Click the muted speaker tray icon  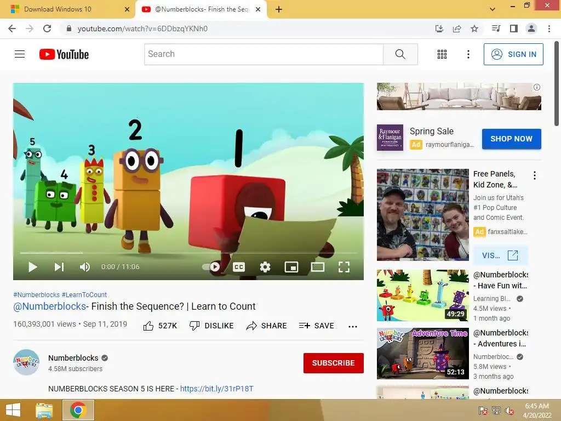(x=510, y=411)
